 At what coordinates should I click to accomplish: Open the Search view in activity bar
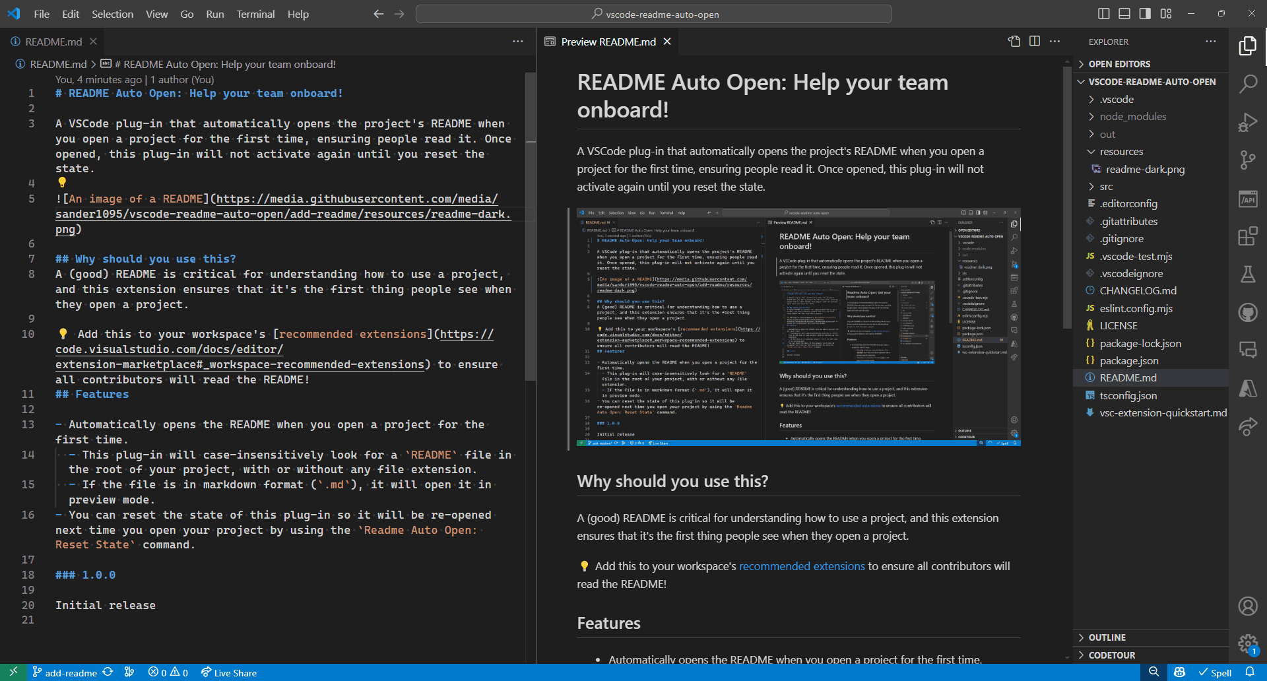tap(1247, 84)
